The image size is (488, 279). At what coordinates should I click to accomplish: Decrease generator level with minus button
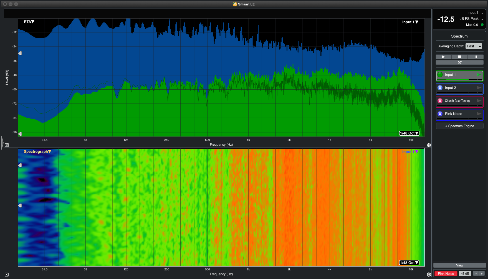[476, 273]
